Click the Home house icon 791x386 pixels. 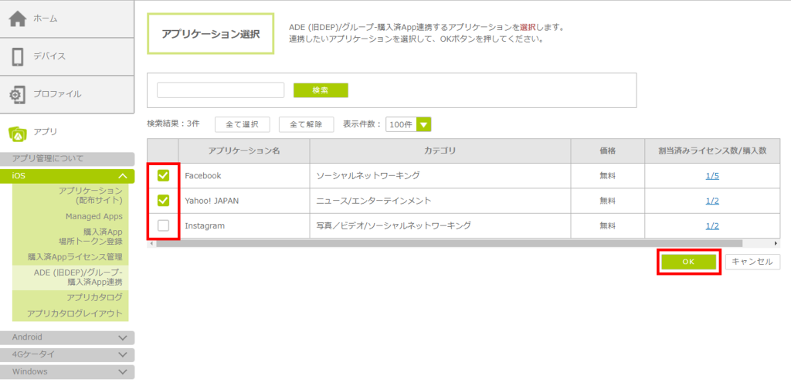pyautogui.click(x=17, y=19)
